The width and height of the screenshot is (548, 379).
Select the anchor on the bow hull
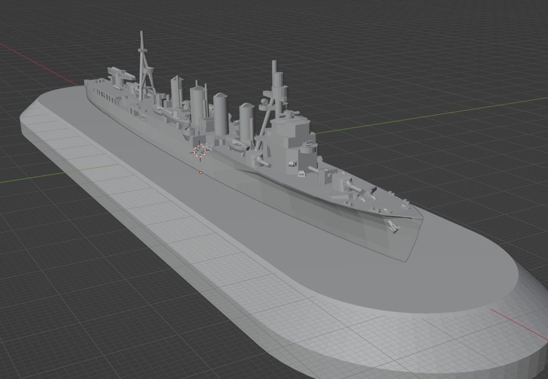(393, 226)
